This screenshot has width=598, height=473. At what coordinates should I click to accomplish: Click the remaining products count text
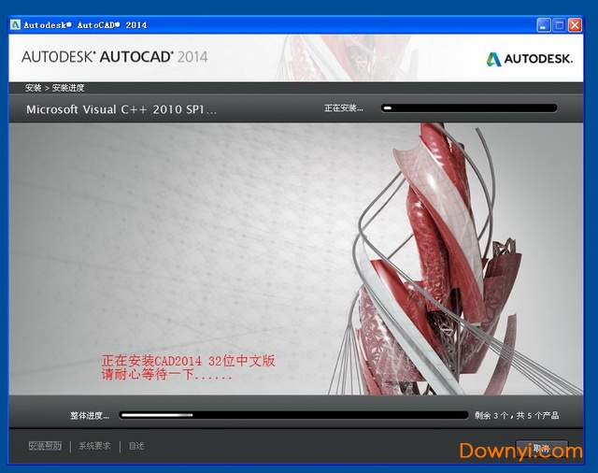click(517, 415)
